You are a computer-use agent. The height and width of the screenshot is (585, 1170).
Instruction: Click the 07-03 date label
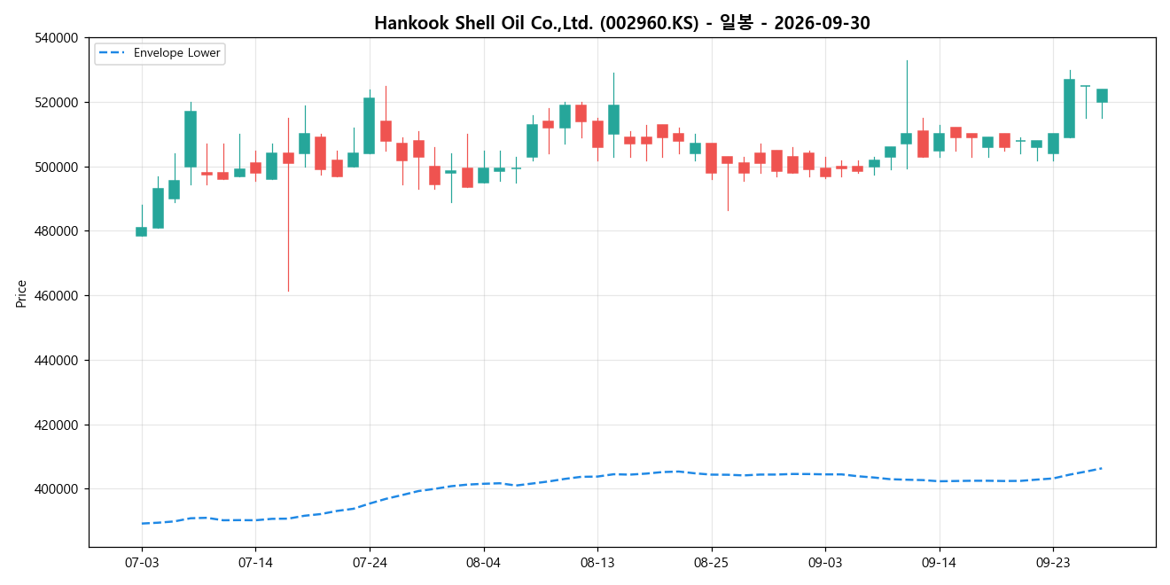click(x=142, y=562)
